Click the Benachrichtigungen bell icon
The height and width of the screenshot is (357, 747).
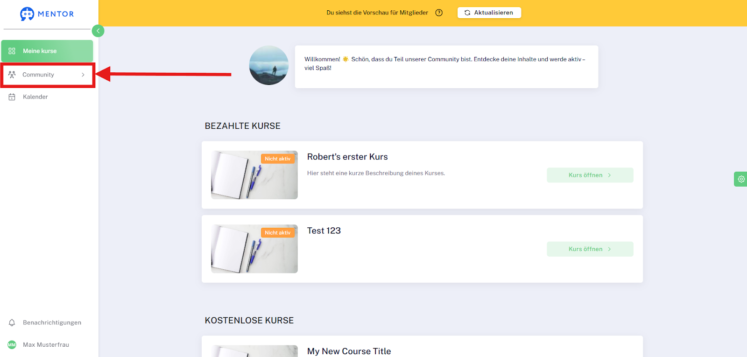(x=12, y=322)
